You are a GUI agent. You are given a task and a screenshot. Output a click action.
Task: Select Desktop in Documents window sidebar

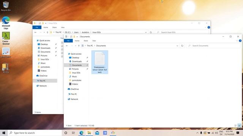(76, 57)
